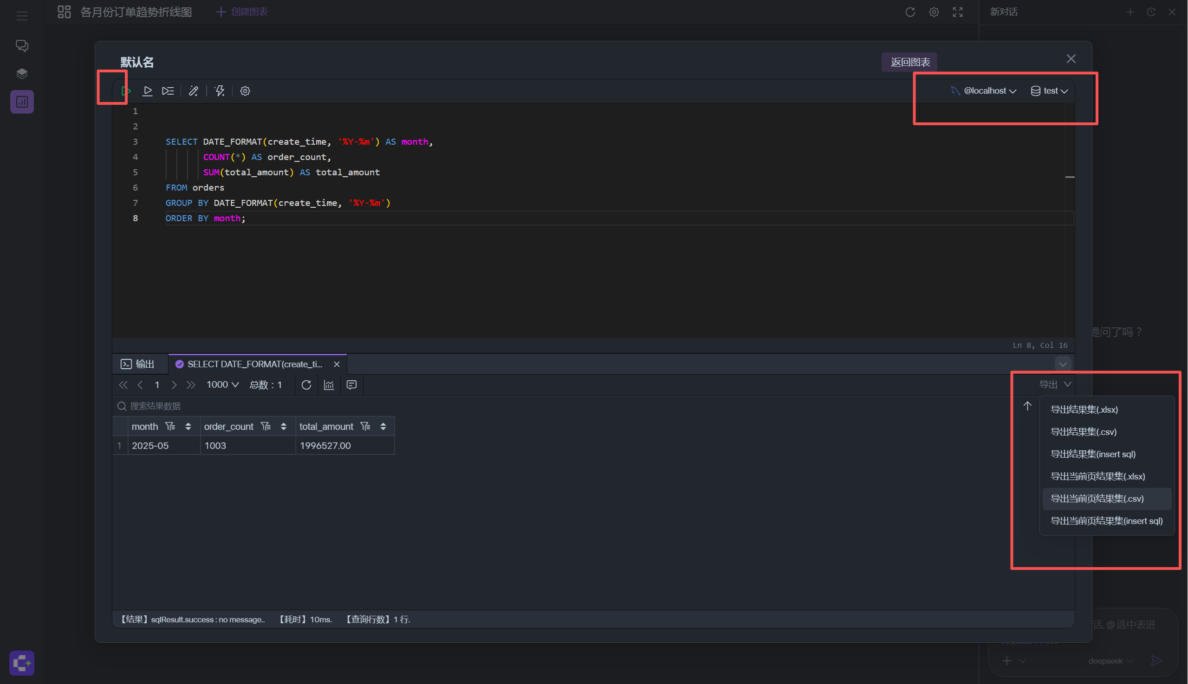Viewport: 1188px width, 684px height.
Task: Close the SELECT DATE_FORMAT result tab
Action: [x=337, y=364]
